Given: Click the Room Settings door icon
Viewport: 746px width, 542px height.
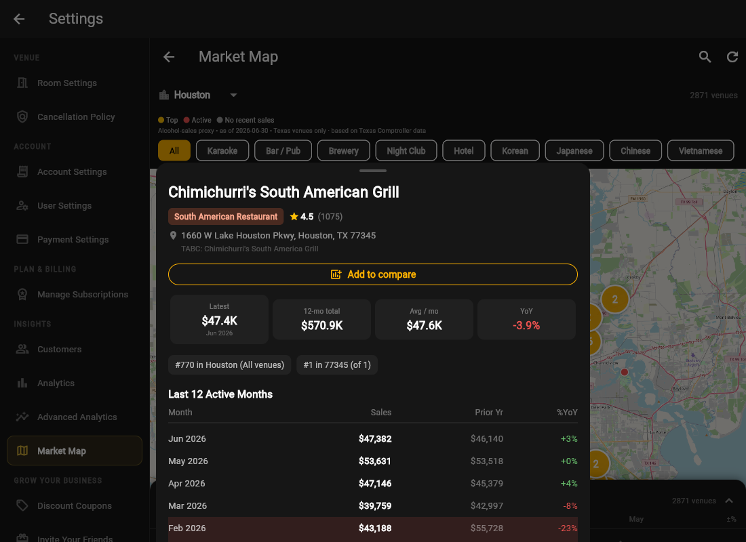Looking at the screenshot, I should point(22,83).
